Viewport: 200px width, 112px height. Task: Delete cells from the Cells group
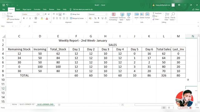point(142,16)
